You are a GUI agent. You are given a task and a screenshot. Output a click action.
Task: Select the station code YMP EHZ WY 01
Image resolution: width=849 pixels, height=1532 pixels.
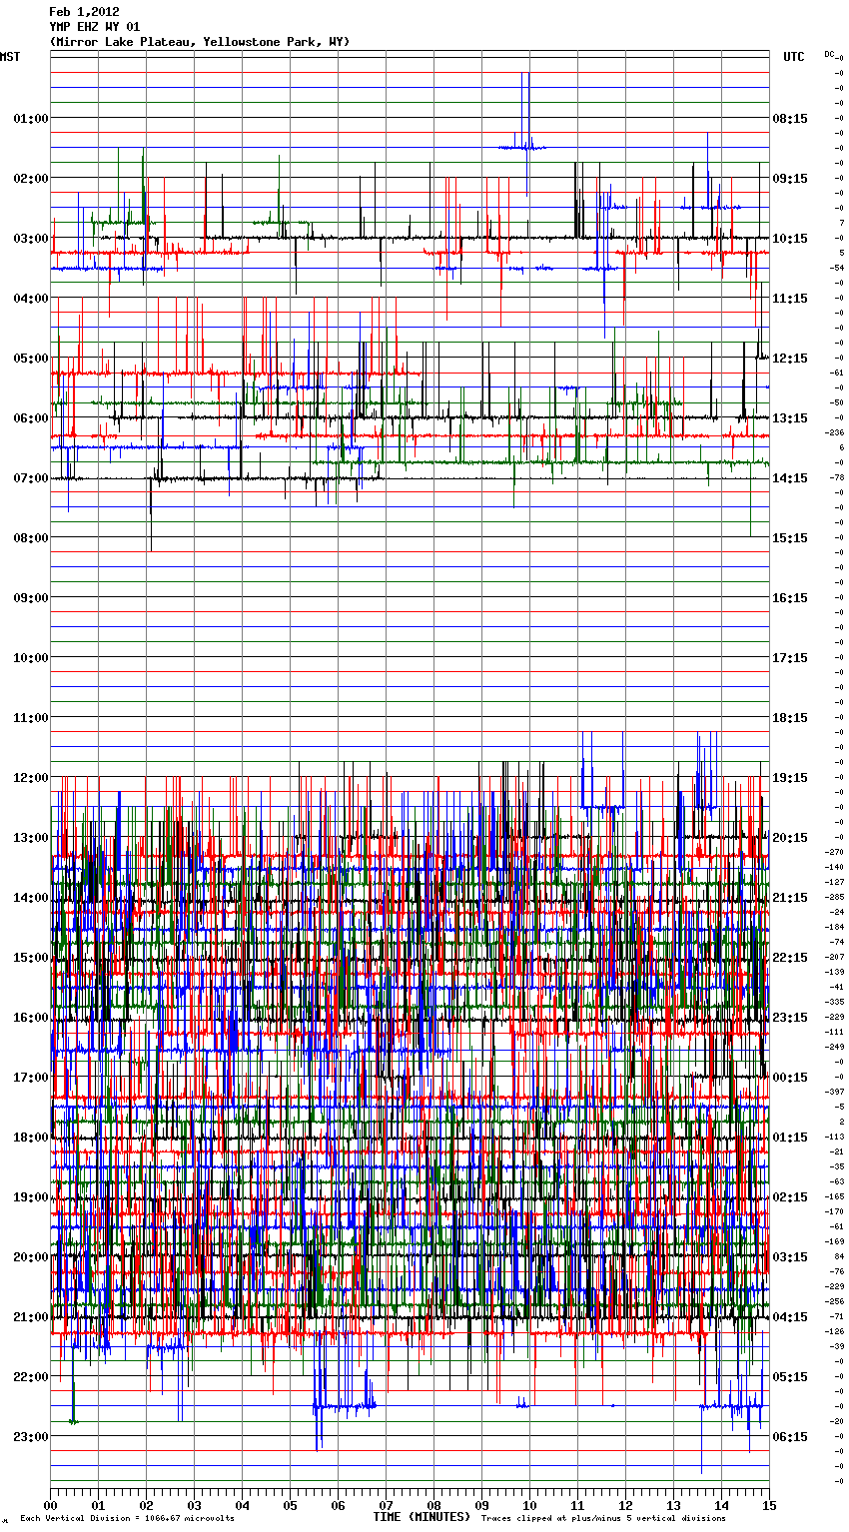pos(95,27)
